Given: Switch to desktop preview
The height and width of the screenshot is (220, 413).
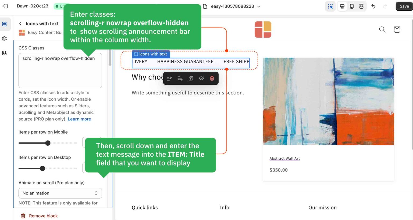Looking at the screenshot, I should coord(342,6).
